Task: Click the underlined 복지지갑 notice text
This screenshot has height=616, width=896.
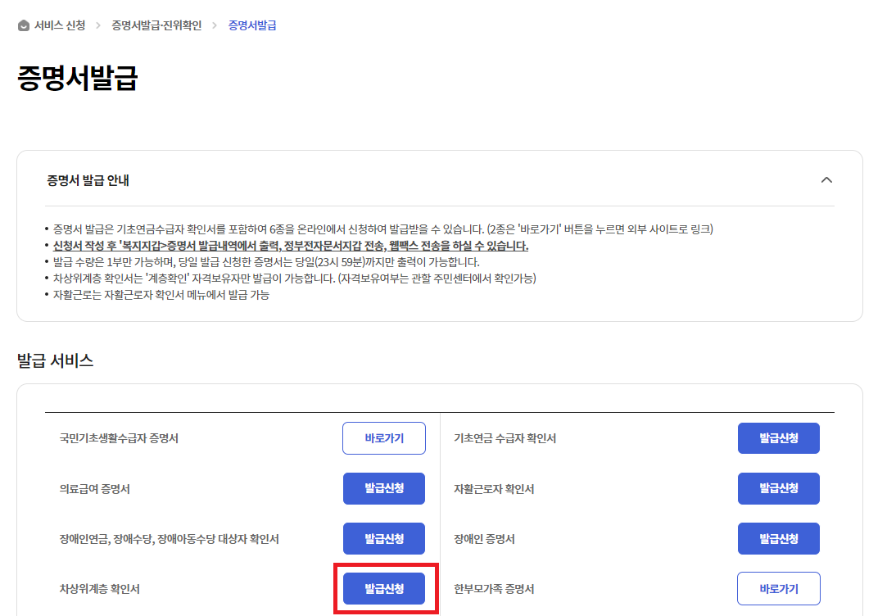Action: [290, 246]
